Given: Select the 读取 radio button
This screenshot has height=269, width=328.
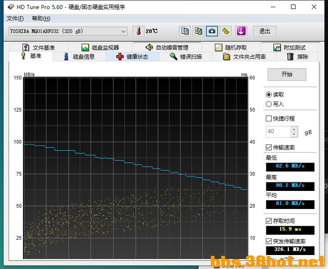Looking at the screenshot, I should click(x=275, y=95).
